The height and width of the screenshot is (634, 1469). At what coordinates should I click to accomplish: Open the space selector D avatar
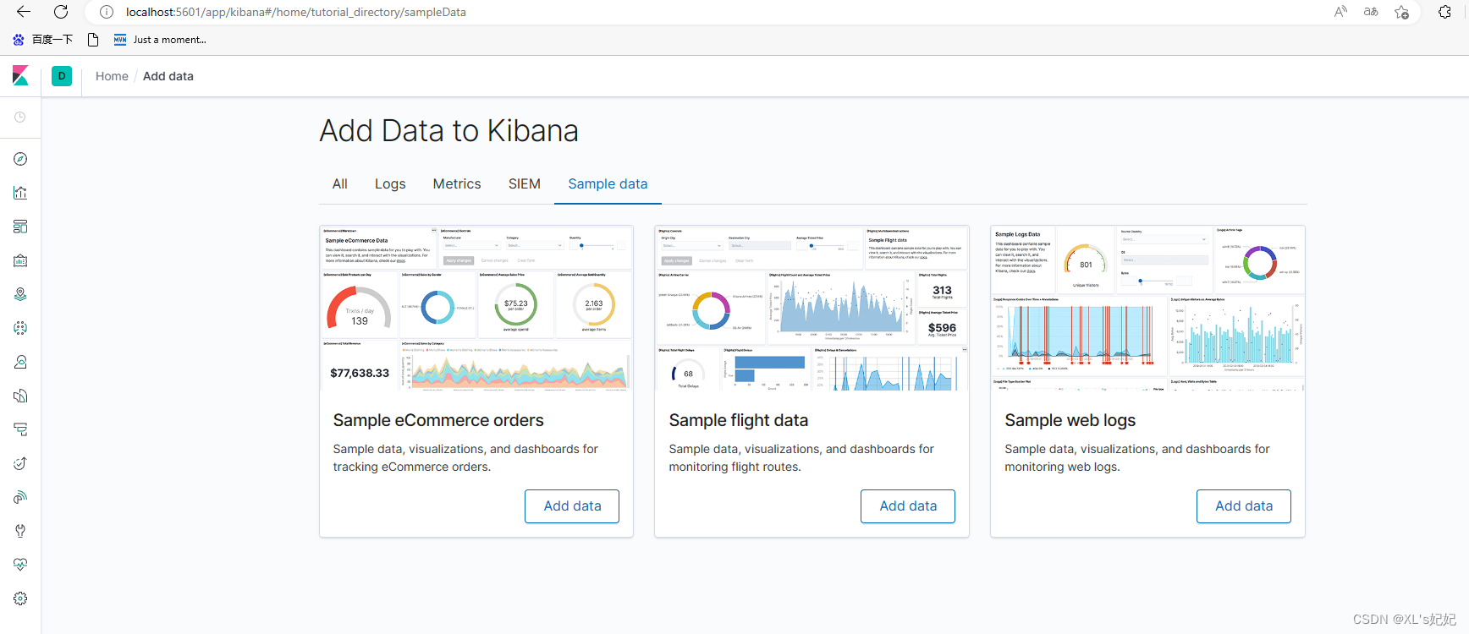tap(62, 76)
